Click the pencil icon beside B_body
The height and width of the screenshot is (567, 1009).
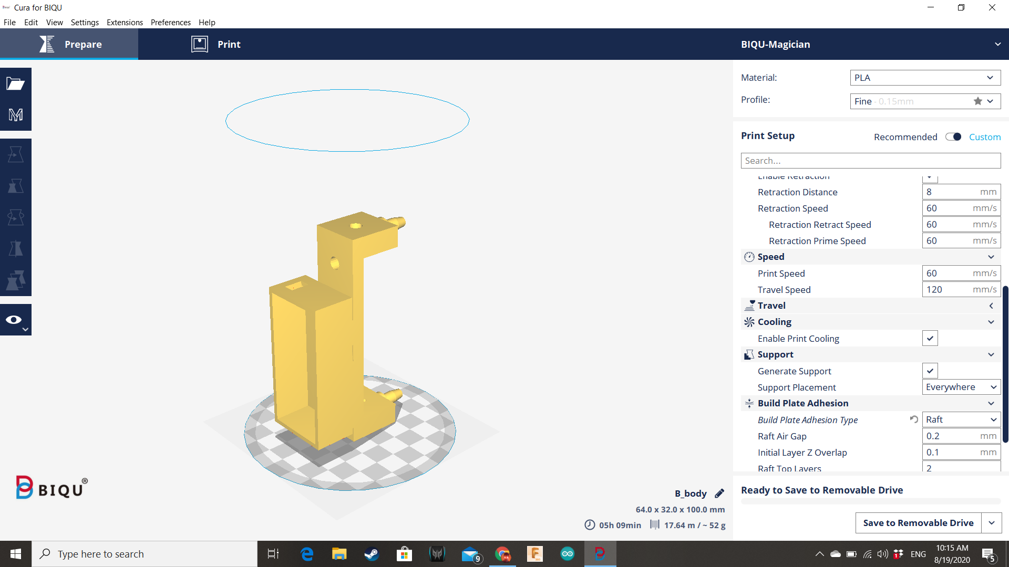(x=719, y=493)
